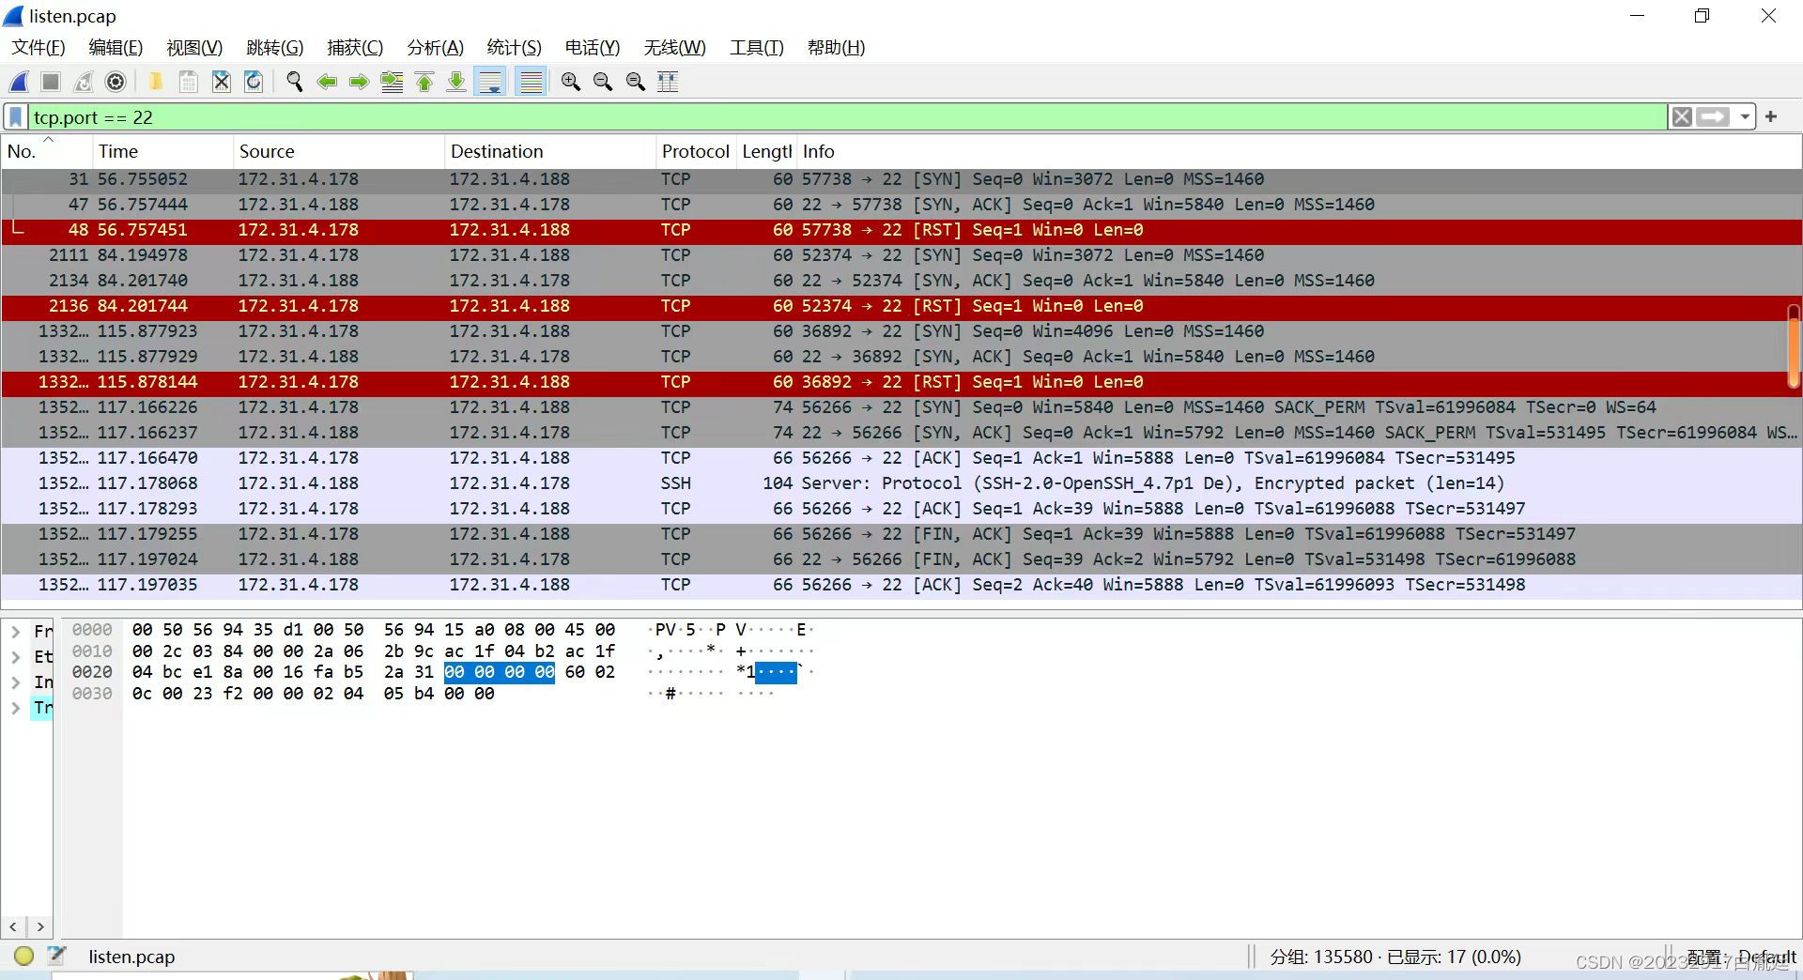Select packet 2111 SYN row

pyautogui.click(x=901, y=255)
